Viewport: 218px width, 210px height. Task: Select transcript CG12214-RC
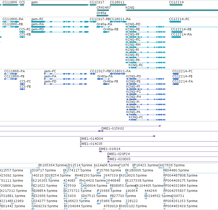(175, 22)
